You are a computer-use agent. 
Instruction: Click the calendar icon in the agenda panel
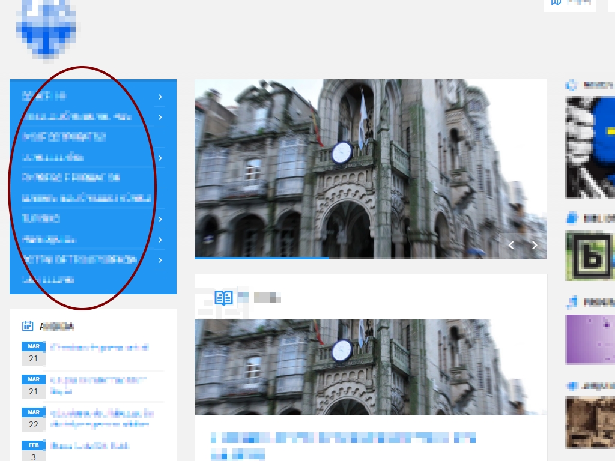pyautogui.click(x=28, y=326)
